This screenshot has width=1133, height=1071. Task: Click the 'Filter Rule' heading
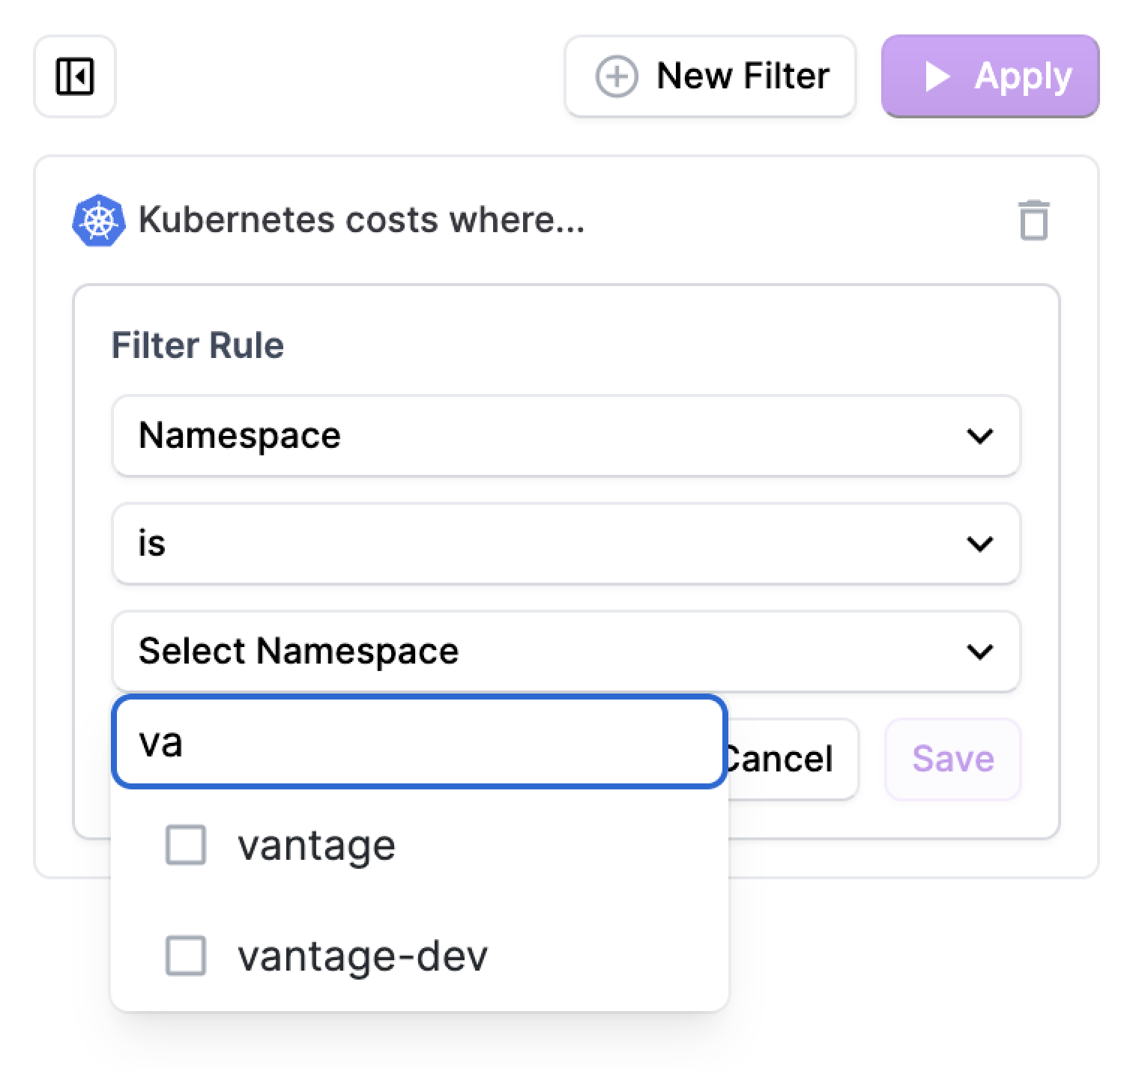[198, 345]
